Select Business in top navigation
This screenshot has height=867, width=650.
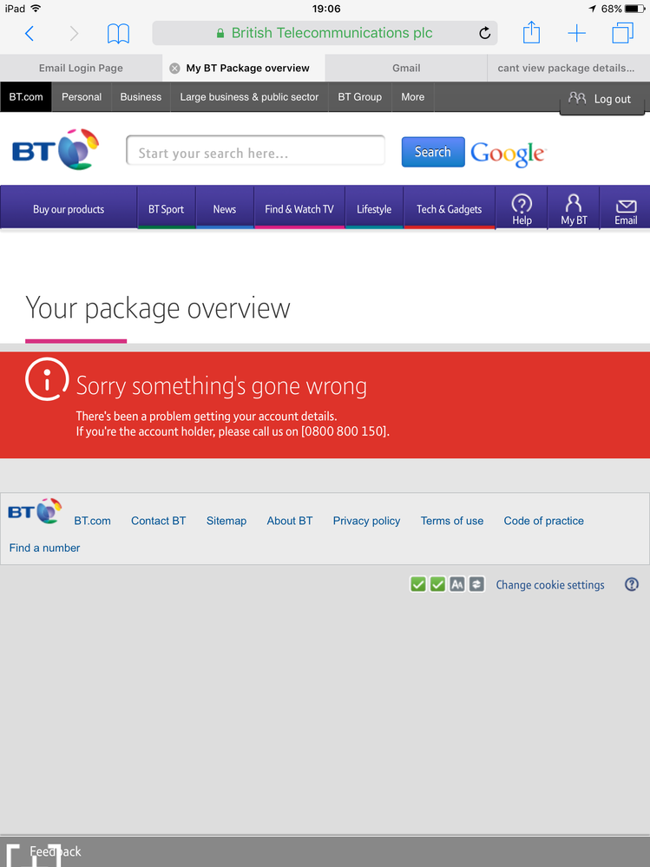pyautogui.click(x=141, y=96)
